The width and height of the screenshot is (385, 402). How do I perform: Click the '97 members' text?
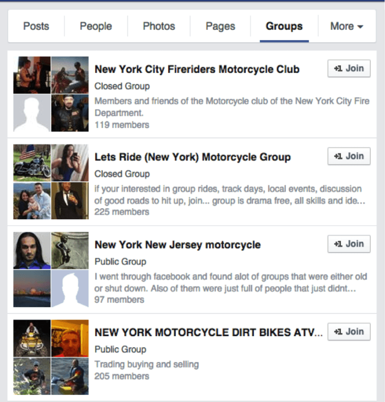pyautogui.click(x=119, y=299)
